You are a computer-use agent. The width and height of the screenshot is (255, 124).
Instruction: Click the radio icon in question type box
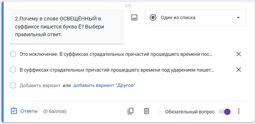click(153, 18)
